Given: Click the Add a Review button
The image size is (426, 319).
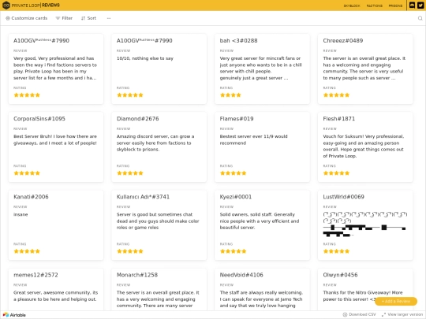Looking at the screenshot, I should 396,301.
